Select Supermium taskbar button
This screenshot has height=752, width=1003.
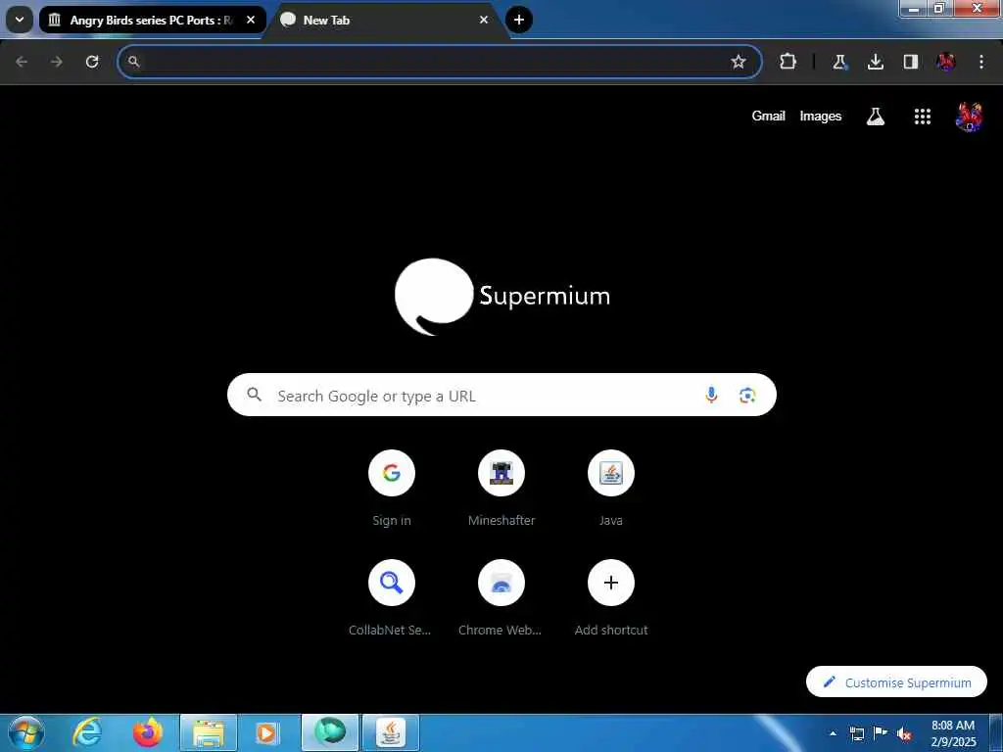pos(330,732)
